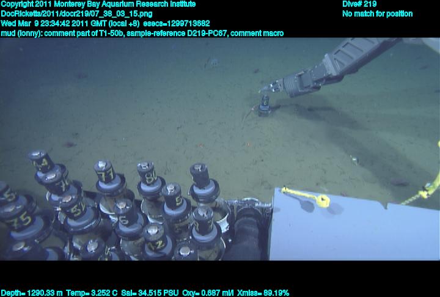Click the push core standing in the seabed
Image resolution: width=440 pixels, height=297 pixels.
[x=265, y=106]
